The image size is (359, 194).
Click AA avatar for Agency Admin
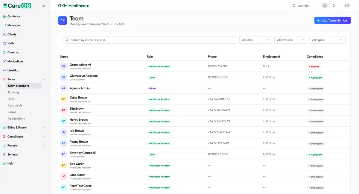click(x=63, y=88)
